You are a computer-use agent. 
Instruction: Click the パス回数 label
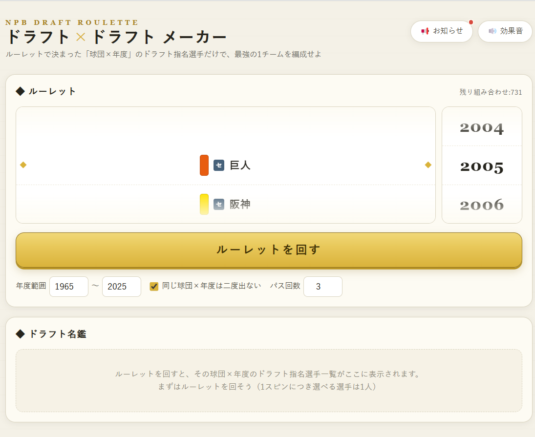(x=285, y=286)
